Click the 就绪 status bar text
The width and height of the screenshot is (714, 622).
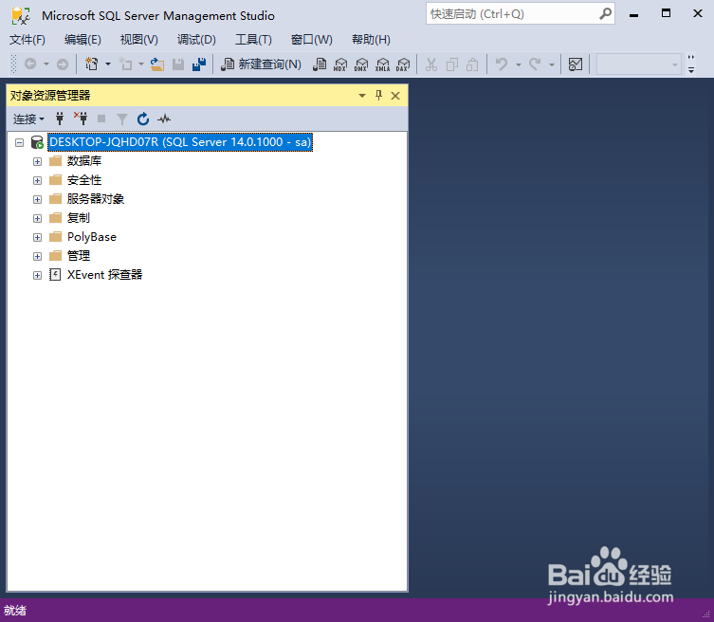click(x=15, y=611)
